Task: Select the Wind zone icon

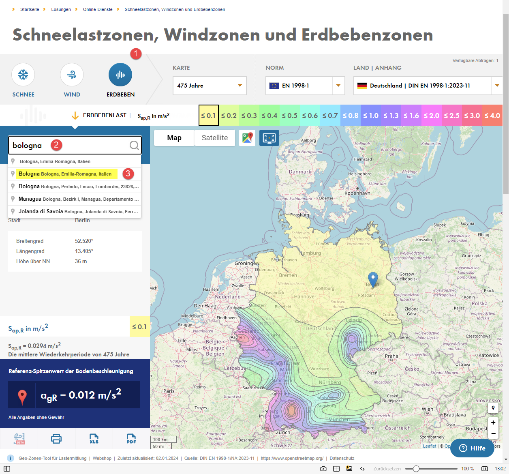Action: 72,75
